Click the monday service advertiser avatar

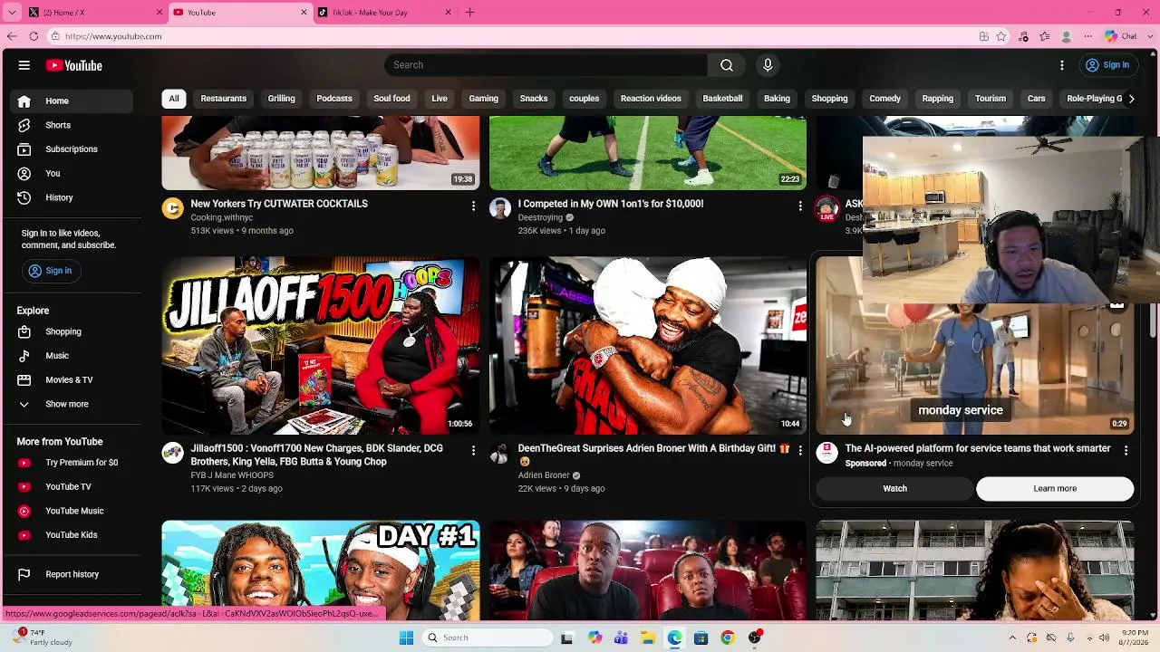point(826,453)
